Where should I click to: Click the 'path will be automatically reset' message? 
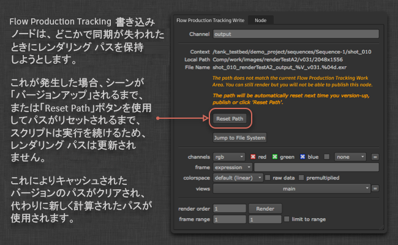[x=291, y=99]
